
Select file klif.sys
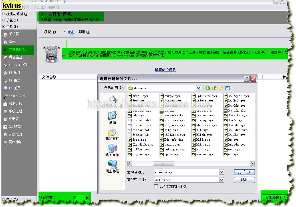201,140
